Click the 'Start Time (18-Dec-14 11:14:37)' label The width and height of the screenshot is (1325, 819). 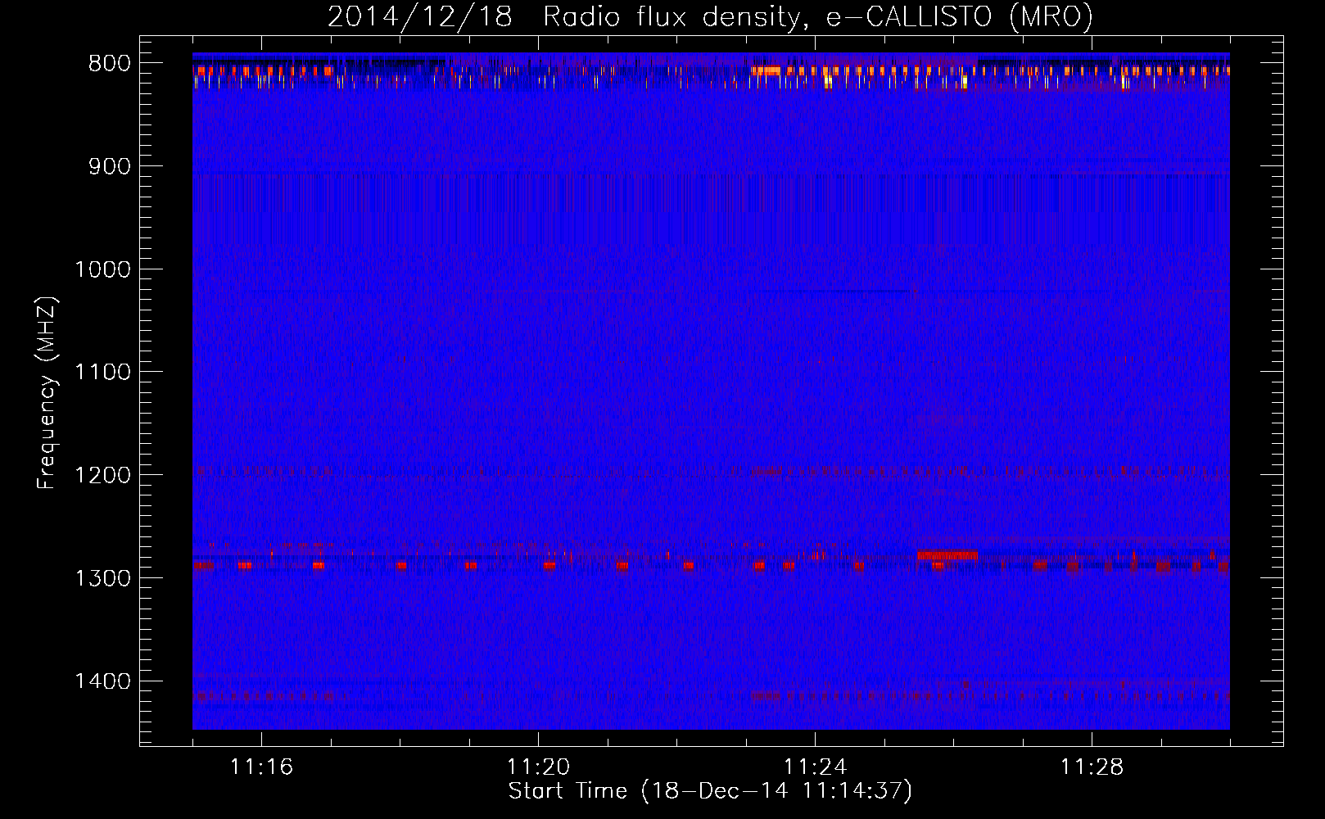[710, 791]
